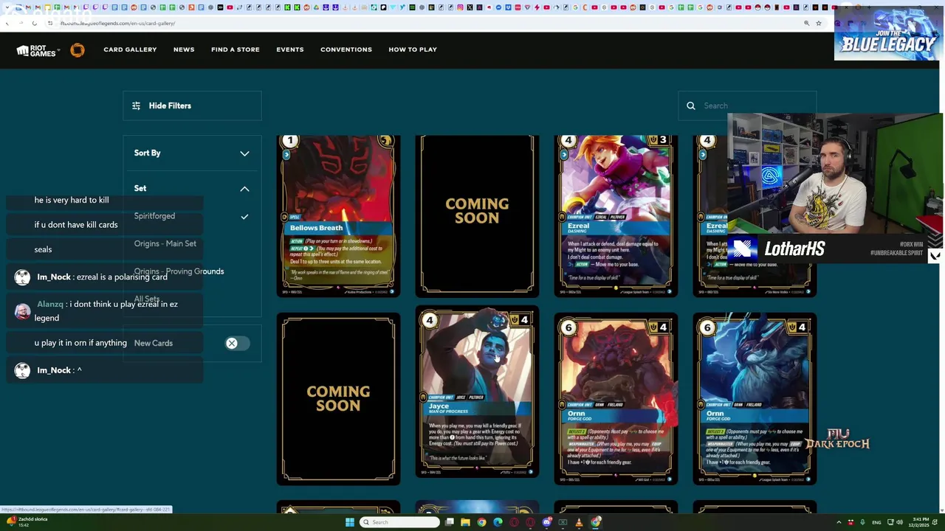This screenshot has height=531, width=945.
Task: Click the Windows taskbar Search box
Action: click(399, 522)
